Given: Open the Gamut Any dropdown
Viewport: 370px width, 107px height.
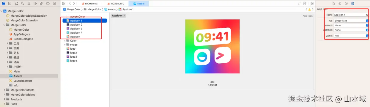Looking at the screenshot, I should click(351, 36).
